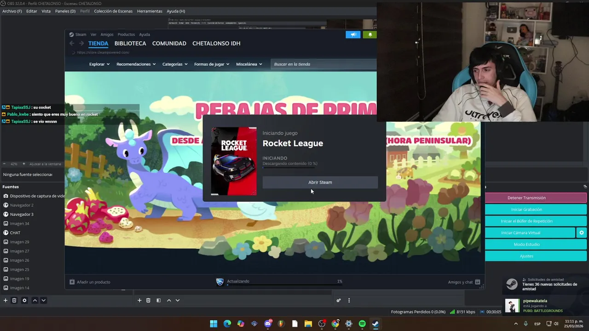Image resolution: width=589 pixels, height=331 pixels.
Task: Add a new source with plus icon below Fuentes
Action: (x=6, y=300)
